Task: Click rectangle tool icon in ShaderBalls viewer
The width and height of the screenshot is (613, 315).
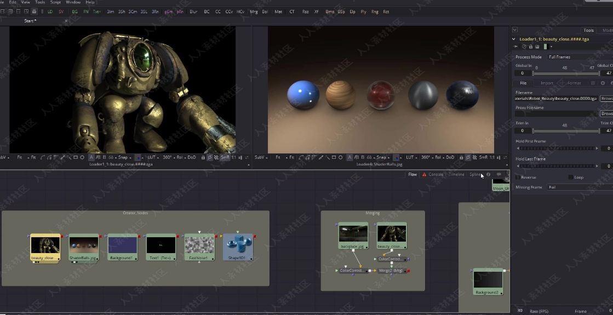Action: coord(334,158)
